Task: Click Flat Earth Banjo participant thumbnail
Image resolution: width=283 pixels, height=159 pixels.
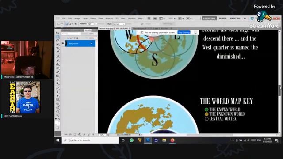Action: [25, 97]
